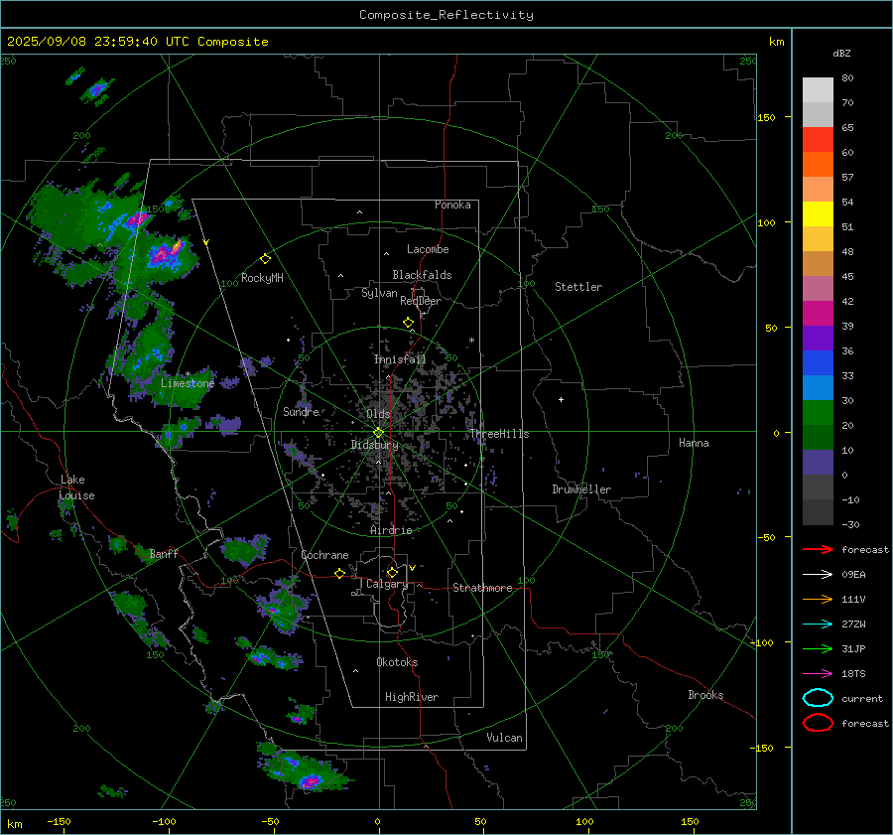Click the Composite_Reflectivity title
This screenshot has width=893, height=835.
tap(446, 15)
